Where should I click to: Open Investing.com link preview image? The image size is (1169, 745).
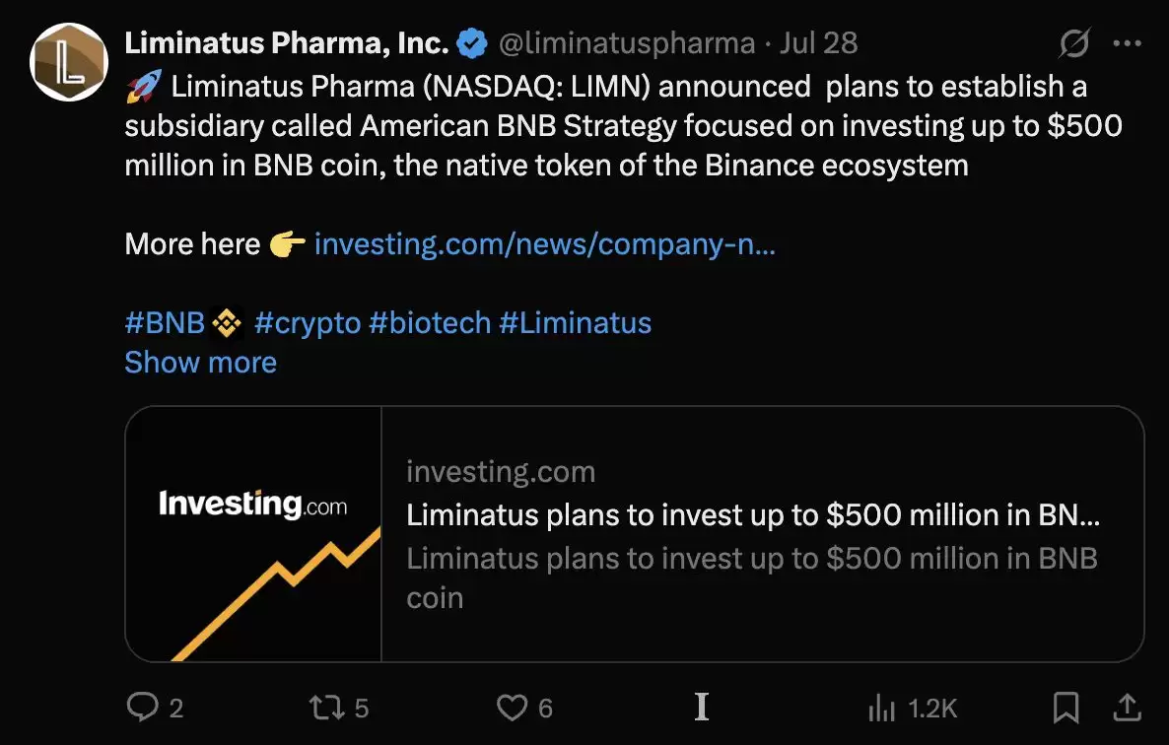click(253, 533)
